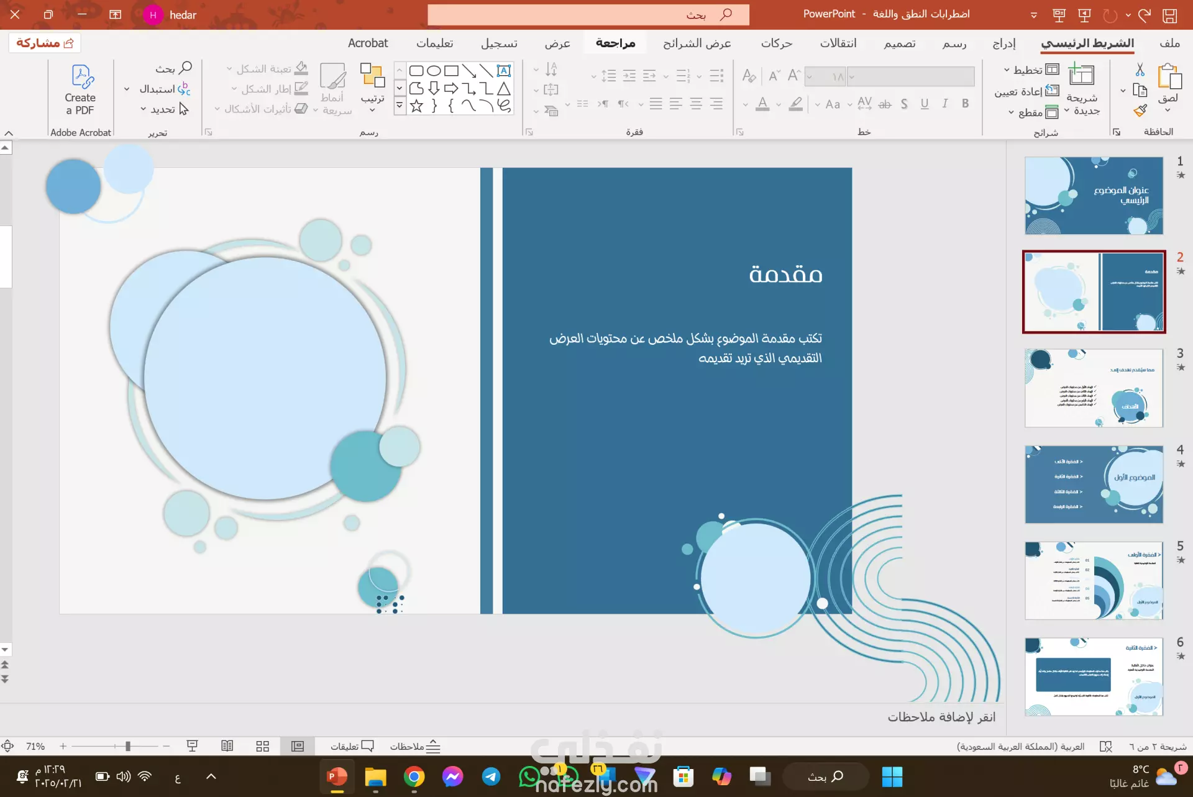Toggle Normal view button in status bar
Image resolution: width=1193 pixels, height=797 pixels.
(x=298, y=746)
